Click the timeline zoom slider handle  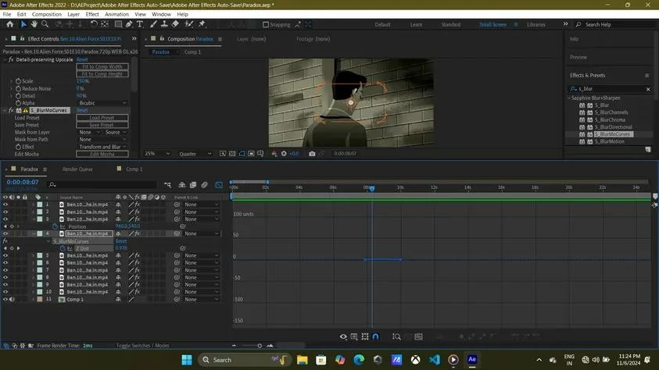(260, 346)
